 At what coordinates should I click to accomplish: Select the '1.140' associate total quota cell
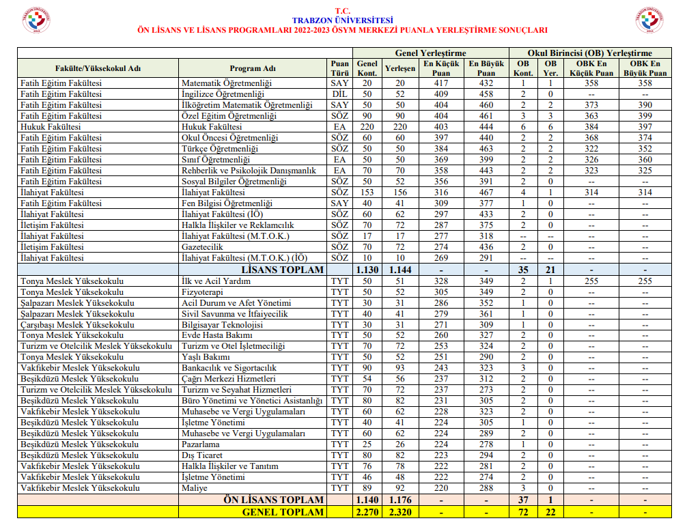pyautogui.click(x=367, y=500)
